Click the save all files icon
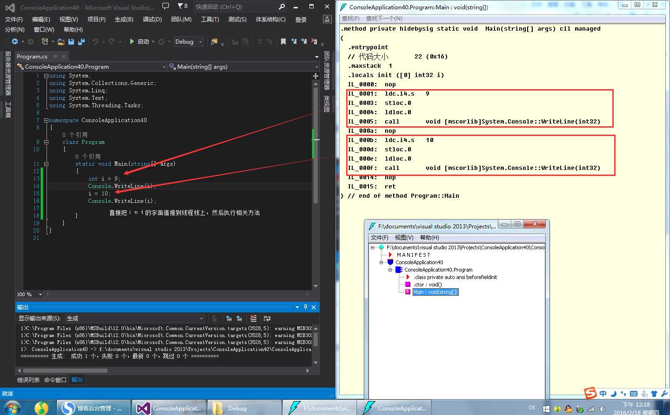 pos(81,41)
